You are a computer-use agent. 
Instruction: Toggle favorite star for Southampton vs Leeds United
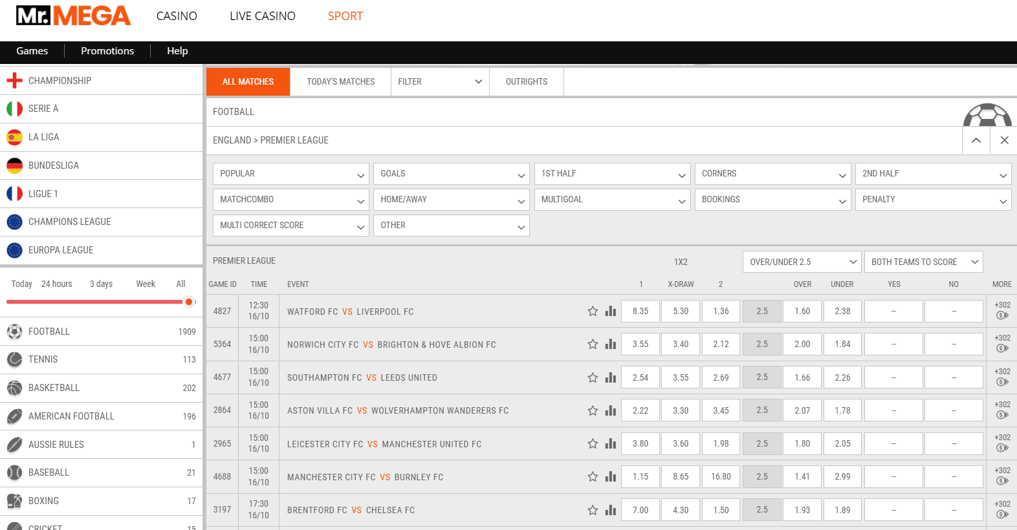pos(593,377)
